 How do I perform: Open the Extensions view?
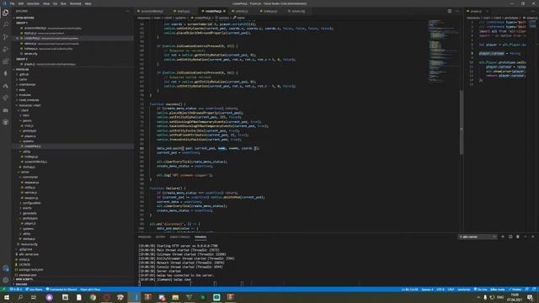(6, 61)
